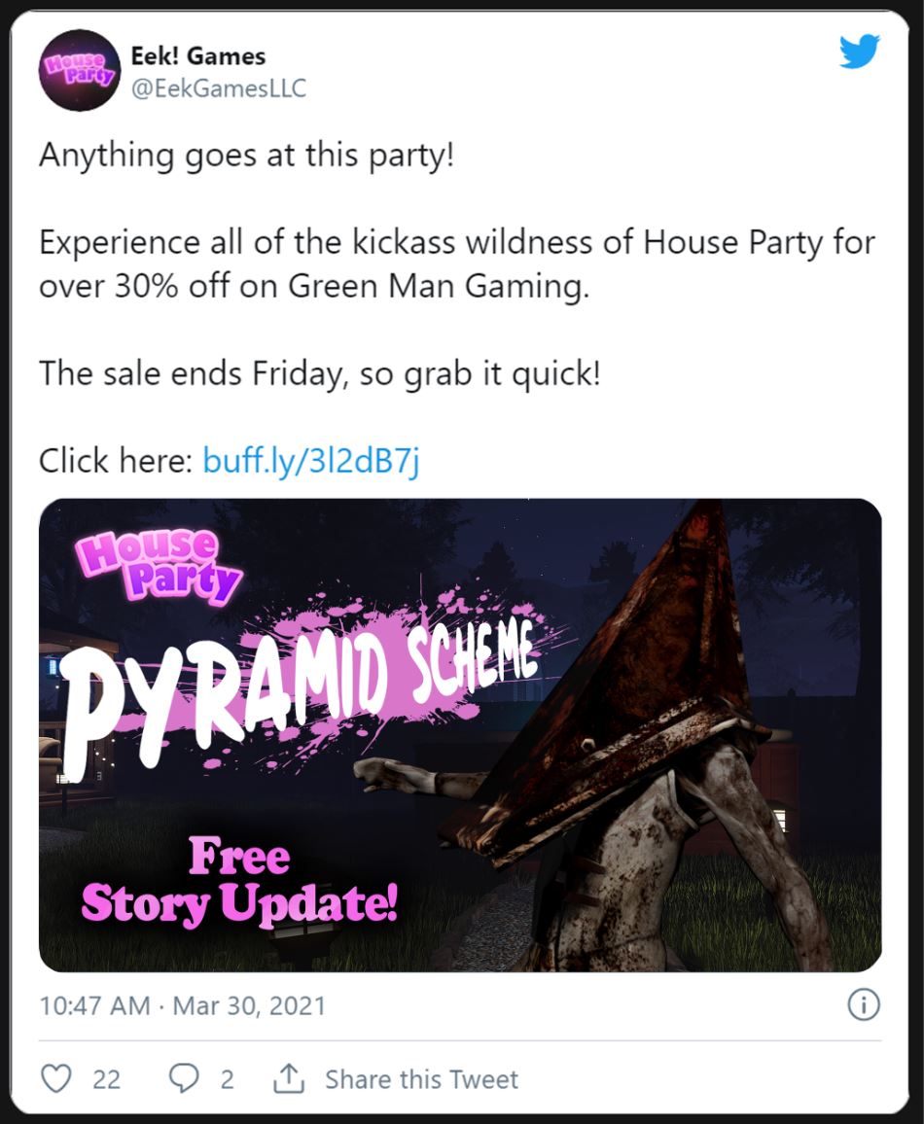Click the Free Story Update! text
Screen dimensions: 924x1124
(239, 881)
